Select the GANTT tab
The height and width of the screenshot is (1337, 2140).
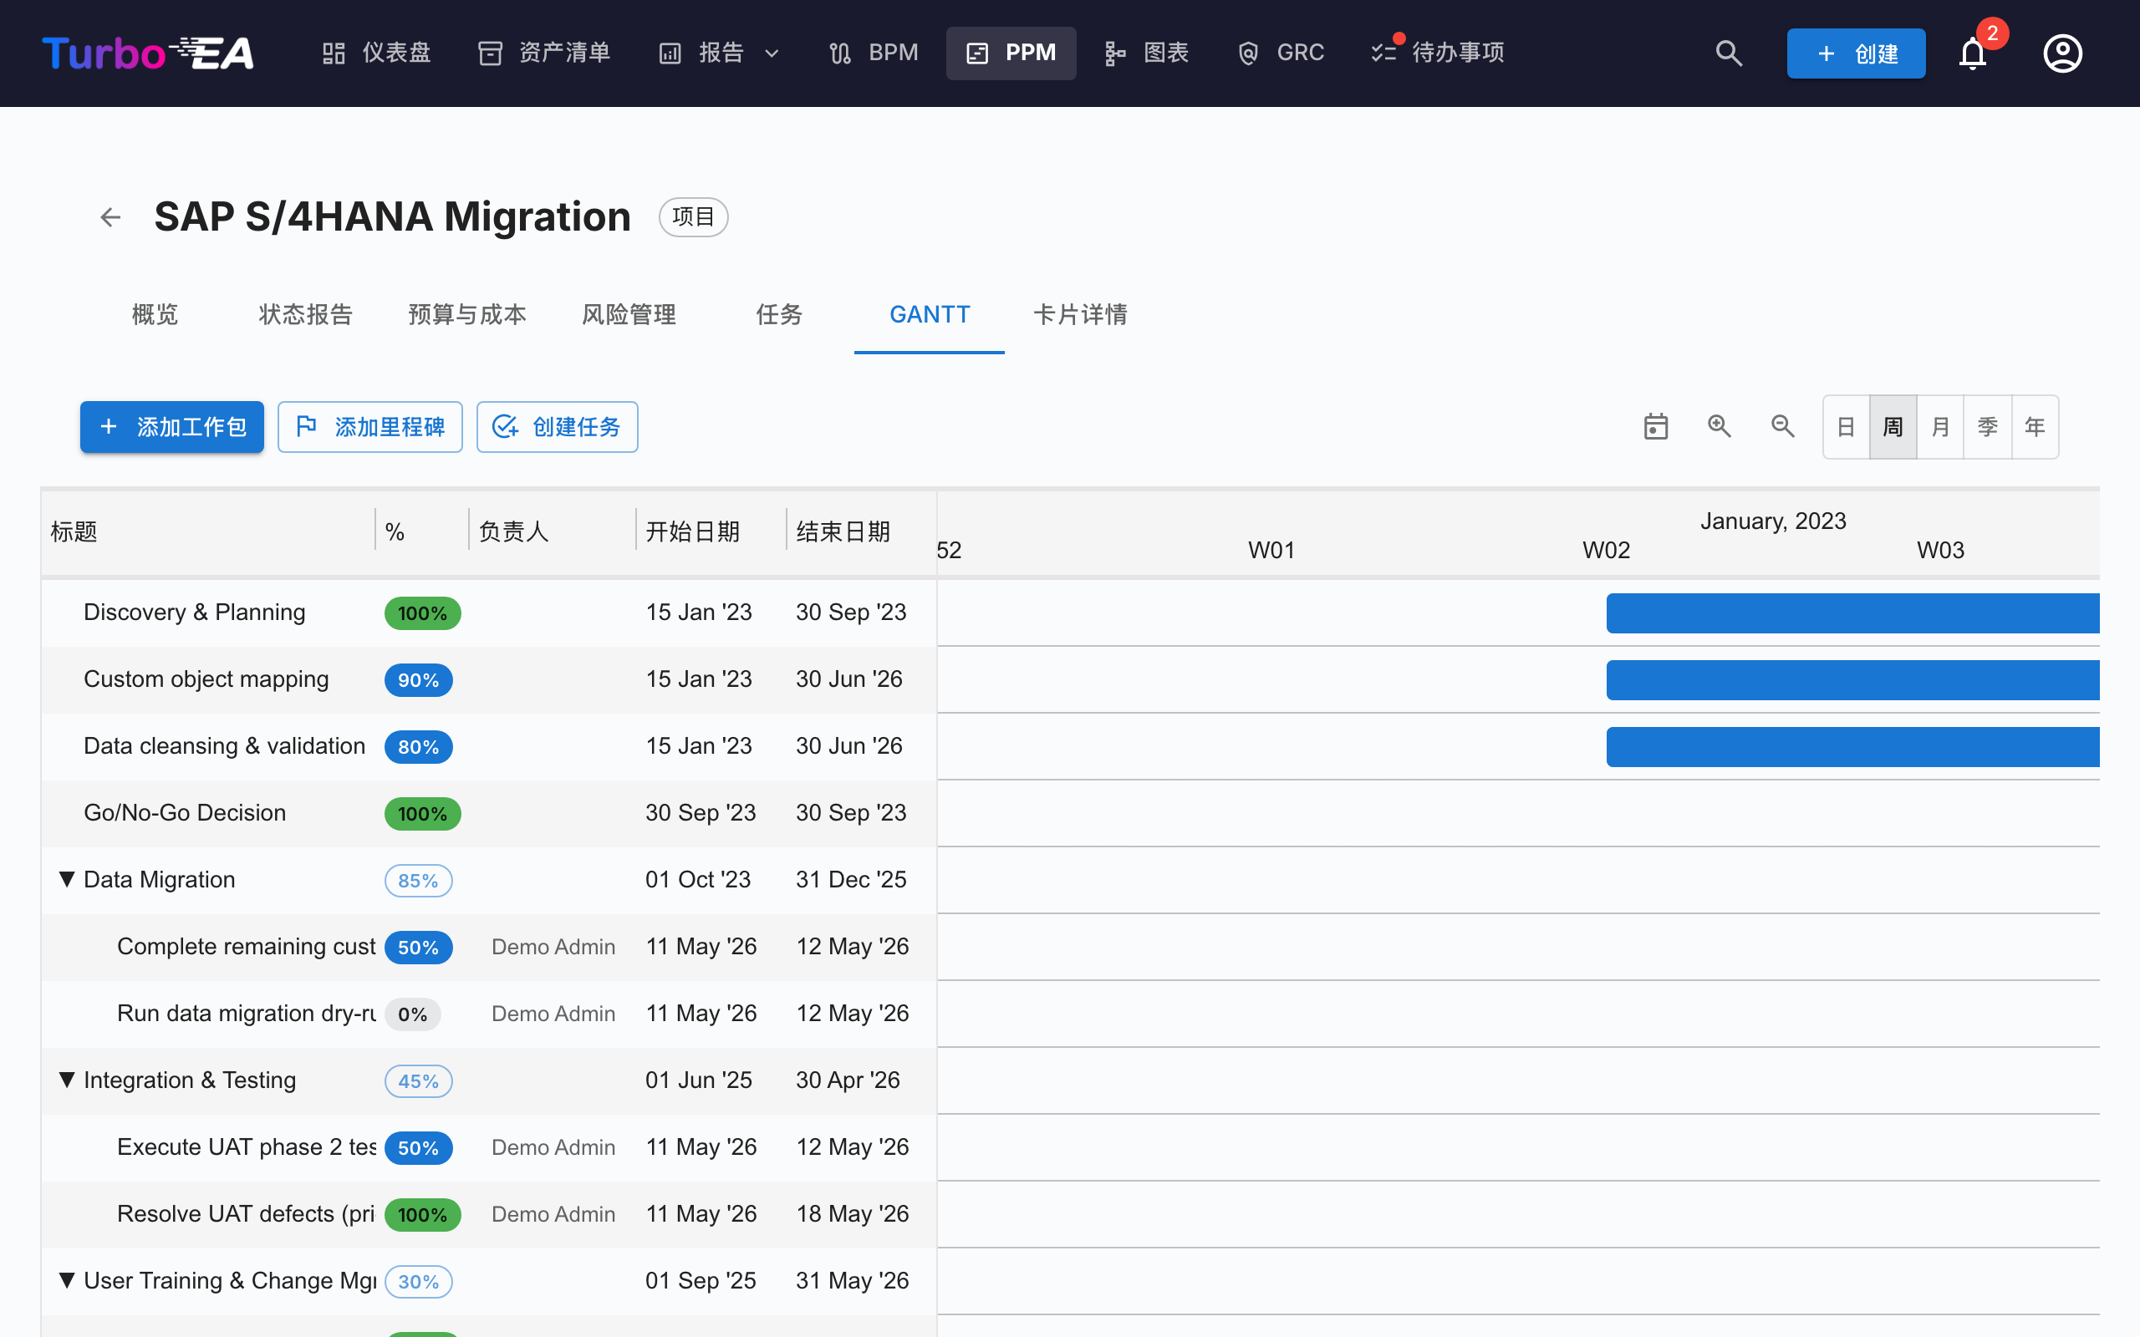(x=930, y=315)
